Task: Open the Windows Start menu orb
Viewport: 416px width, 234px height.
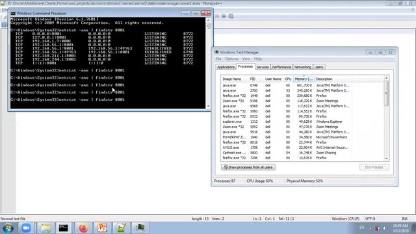Action: [x=8, y=228]
